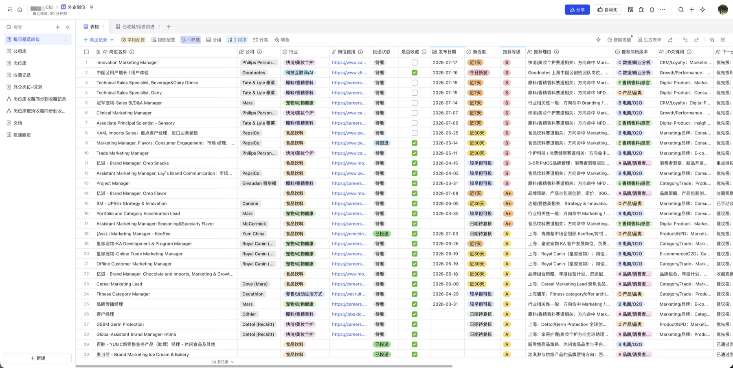Open the 新近度 column header menu

pyautogui.click(x=482, y=52)
